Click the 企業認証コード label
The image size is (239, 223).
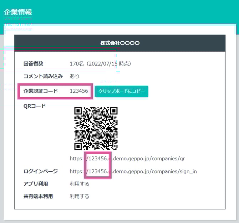coord(40,91)
